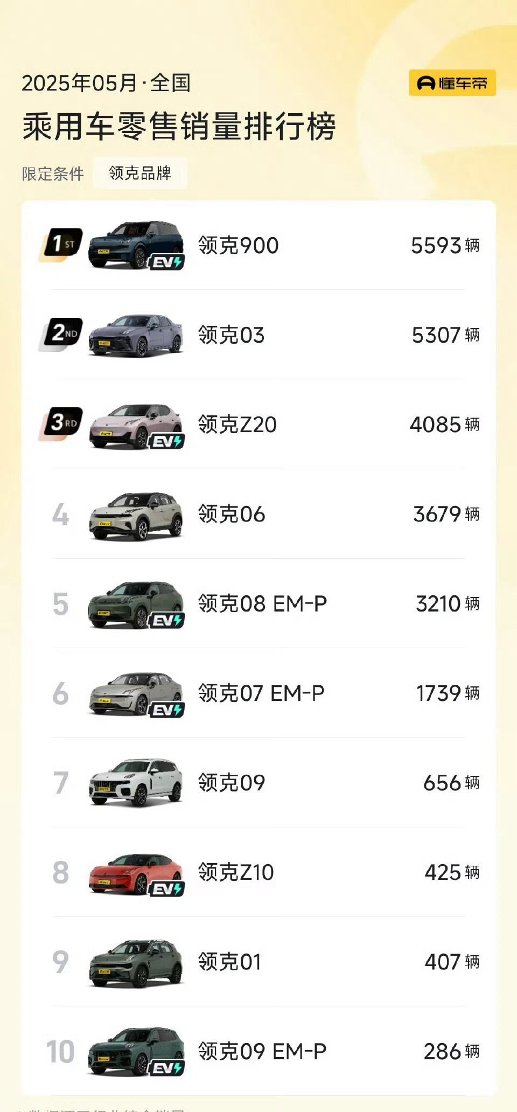The image size is (517, 1112).
Task: Click the 1st place rank badge
Action: point(61,245)
